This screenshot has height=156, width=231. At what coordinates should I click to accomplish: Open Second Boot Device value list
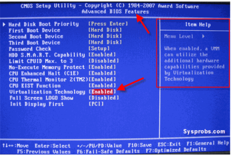[x=105, y=36]
